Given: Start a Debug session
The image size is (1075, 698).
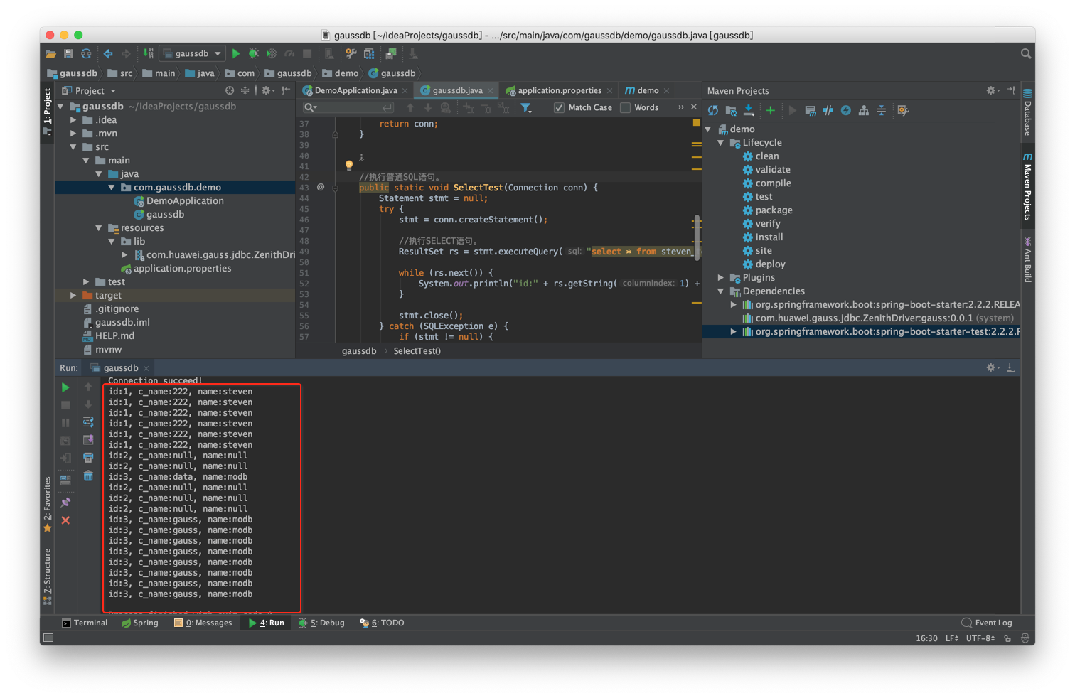Looking at the screenshot, I should click(x=253, y=53).
